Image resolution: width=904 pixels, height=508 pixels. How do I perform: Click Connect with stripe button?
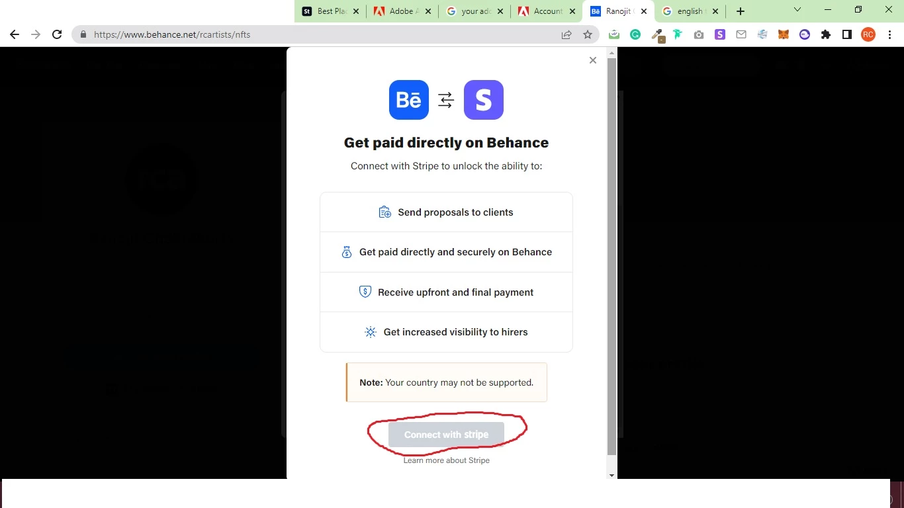click(x=446, y=435)
